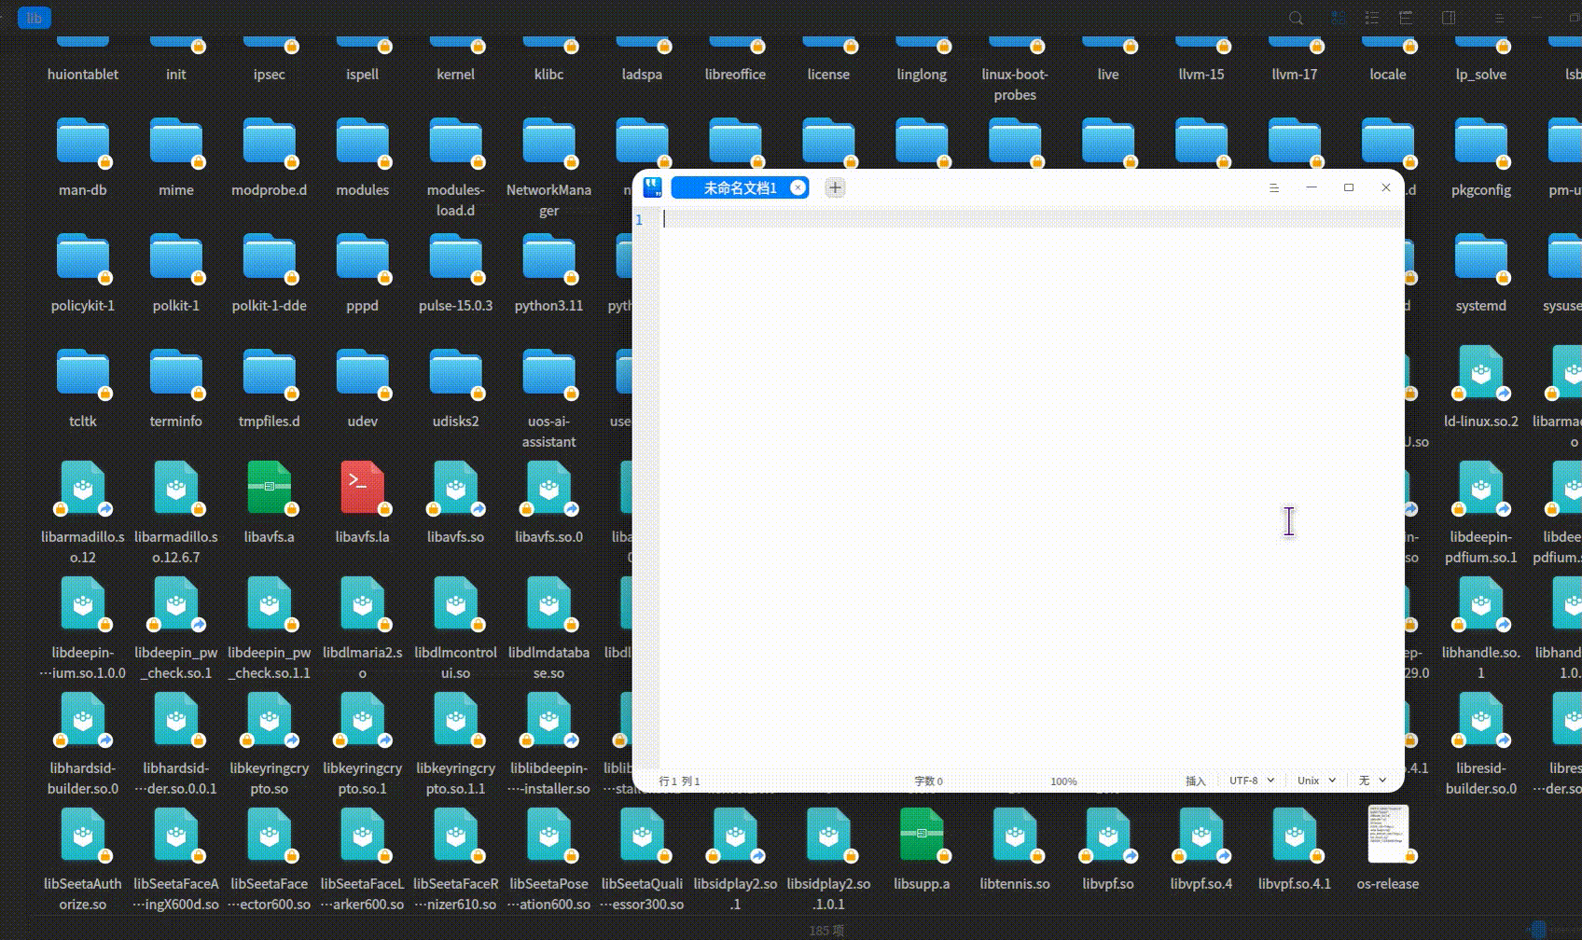Open the text editor hamburger menu
Viewport: 1582px width, 940px height.
click(x=1273, y=187)
